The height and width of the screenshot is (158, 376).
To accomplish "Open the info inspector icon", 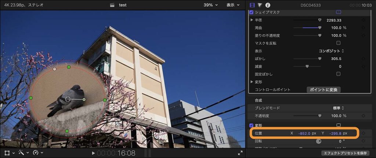I will coord(268,5).
